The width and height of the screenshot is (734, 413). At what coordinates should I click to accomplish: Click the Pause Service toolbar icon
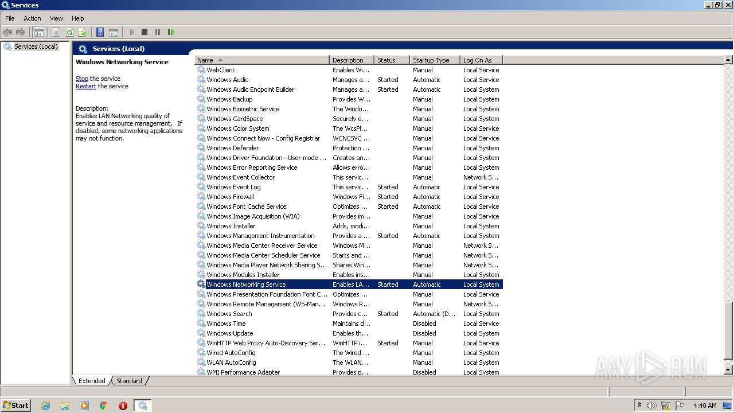tap(158, 32)
